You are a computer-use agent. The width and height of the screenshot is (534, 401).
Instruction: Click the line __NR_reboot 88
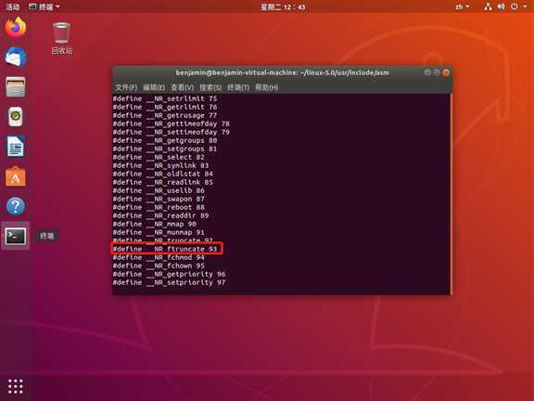pos(159,207)
